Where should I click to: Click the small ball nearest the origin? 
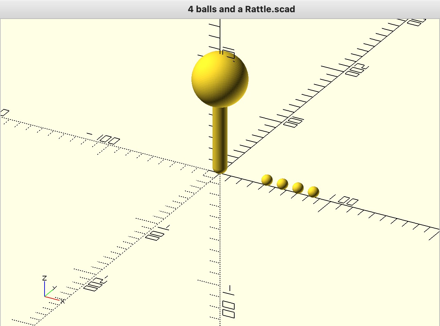point(267,180)
